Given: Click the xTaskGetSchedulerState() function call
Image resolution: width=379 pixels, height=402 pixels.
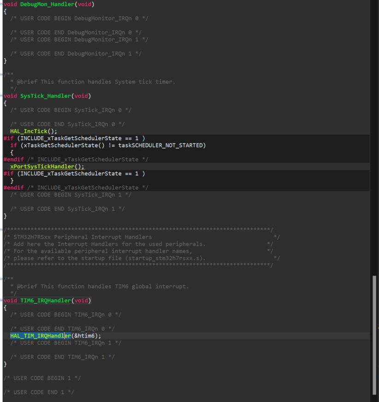Looking at the screenshot, I should 64,145.
